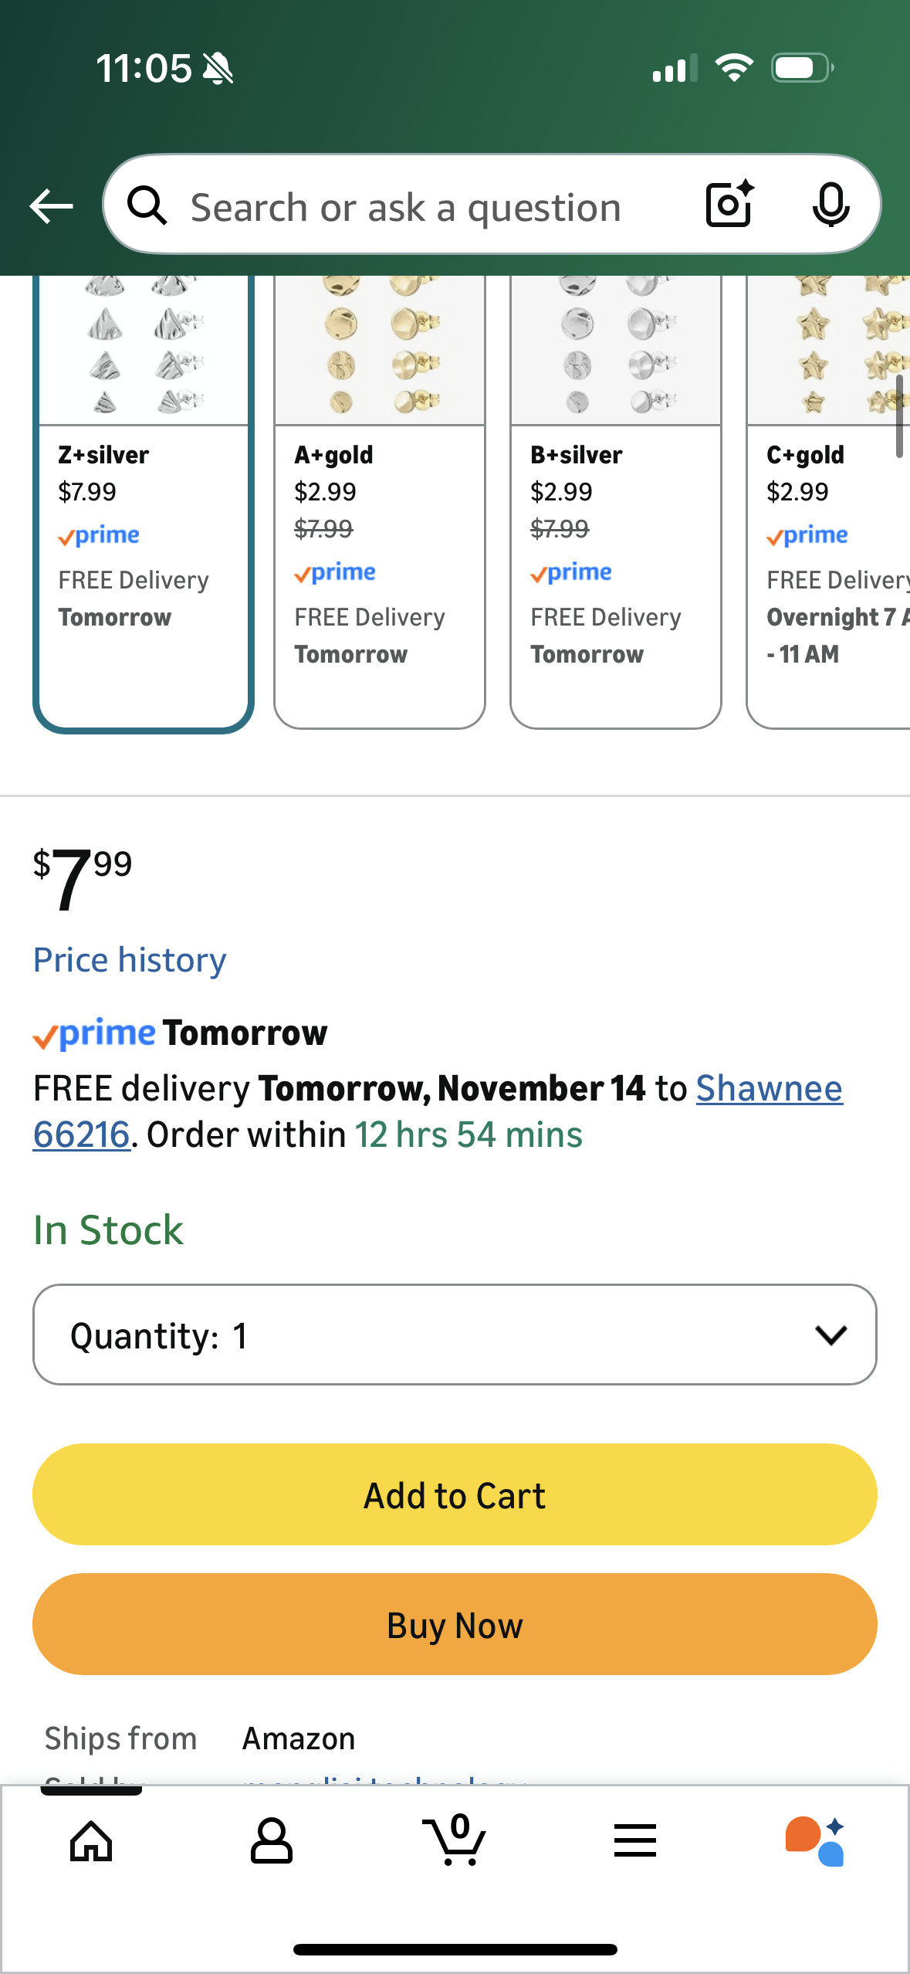The image size is (910, 1974).
Task: Tap the search or ask question field
Action: (x=432, y=207)
